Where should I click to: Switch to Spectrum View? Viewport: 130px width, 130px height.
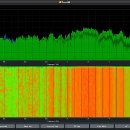[52, 126]
